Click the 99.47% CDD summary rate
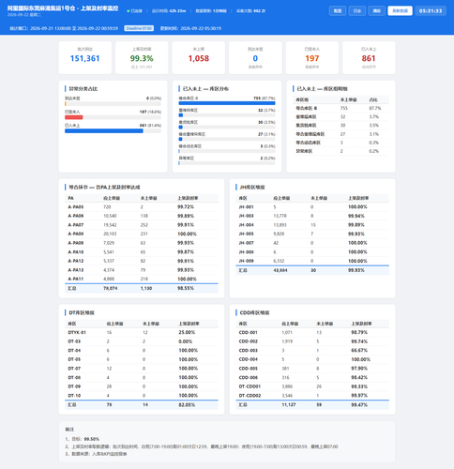 (359, 405)
